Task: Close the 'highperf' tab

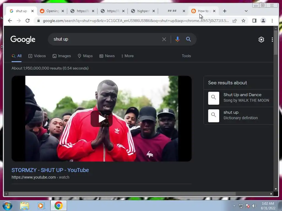Action: [x=154, y=11]
